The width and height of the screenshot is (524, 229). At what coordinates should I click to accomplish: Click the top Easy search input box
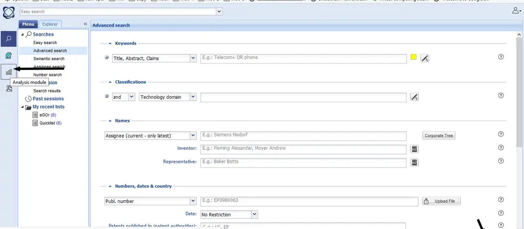pyautogui.click(x=118, y=12)
